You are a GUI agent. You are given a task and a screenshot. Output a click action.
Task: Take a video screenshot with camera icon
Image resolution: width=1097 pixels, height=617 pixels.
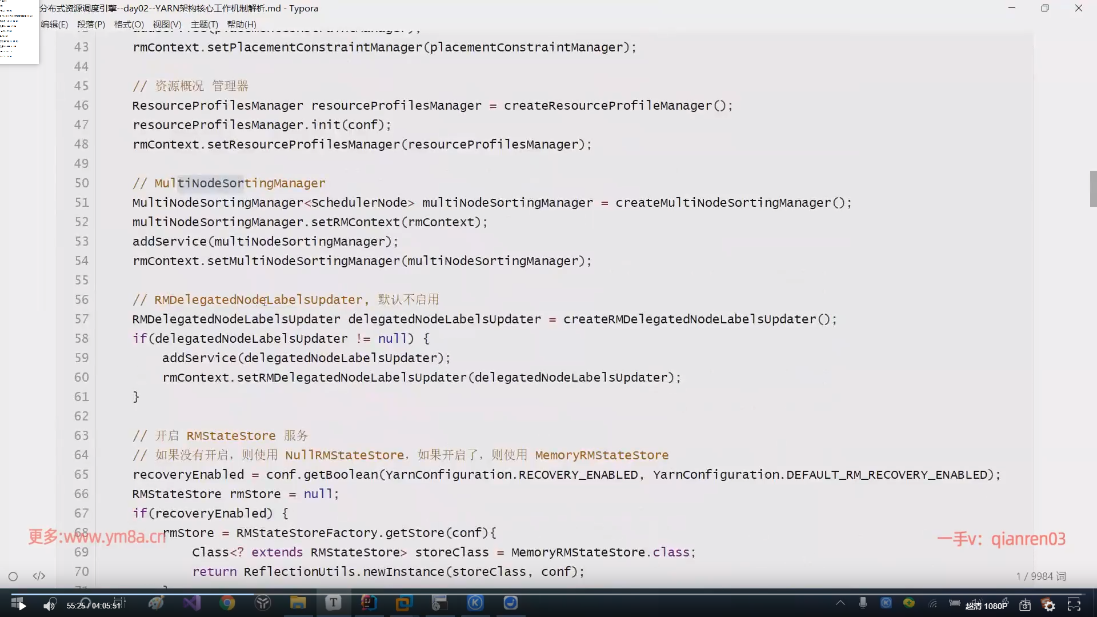(x=1025, y=606)
